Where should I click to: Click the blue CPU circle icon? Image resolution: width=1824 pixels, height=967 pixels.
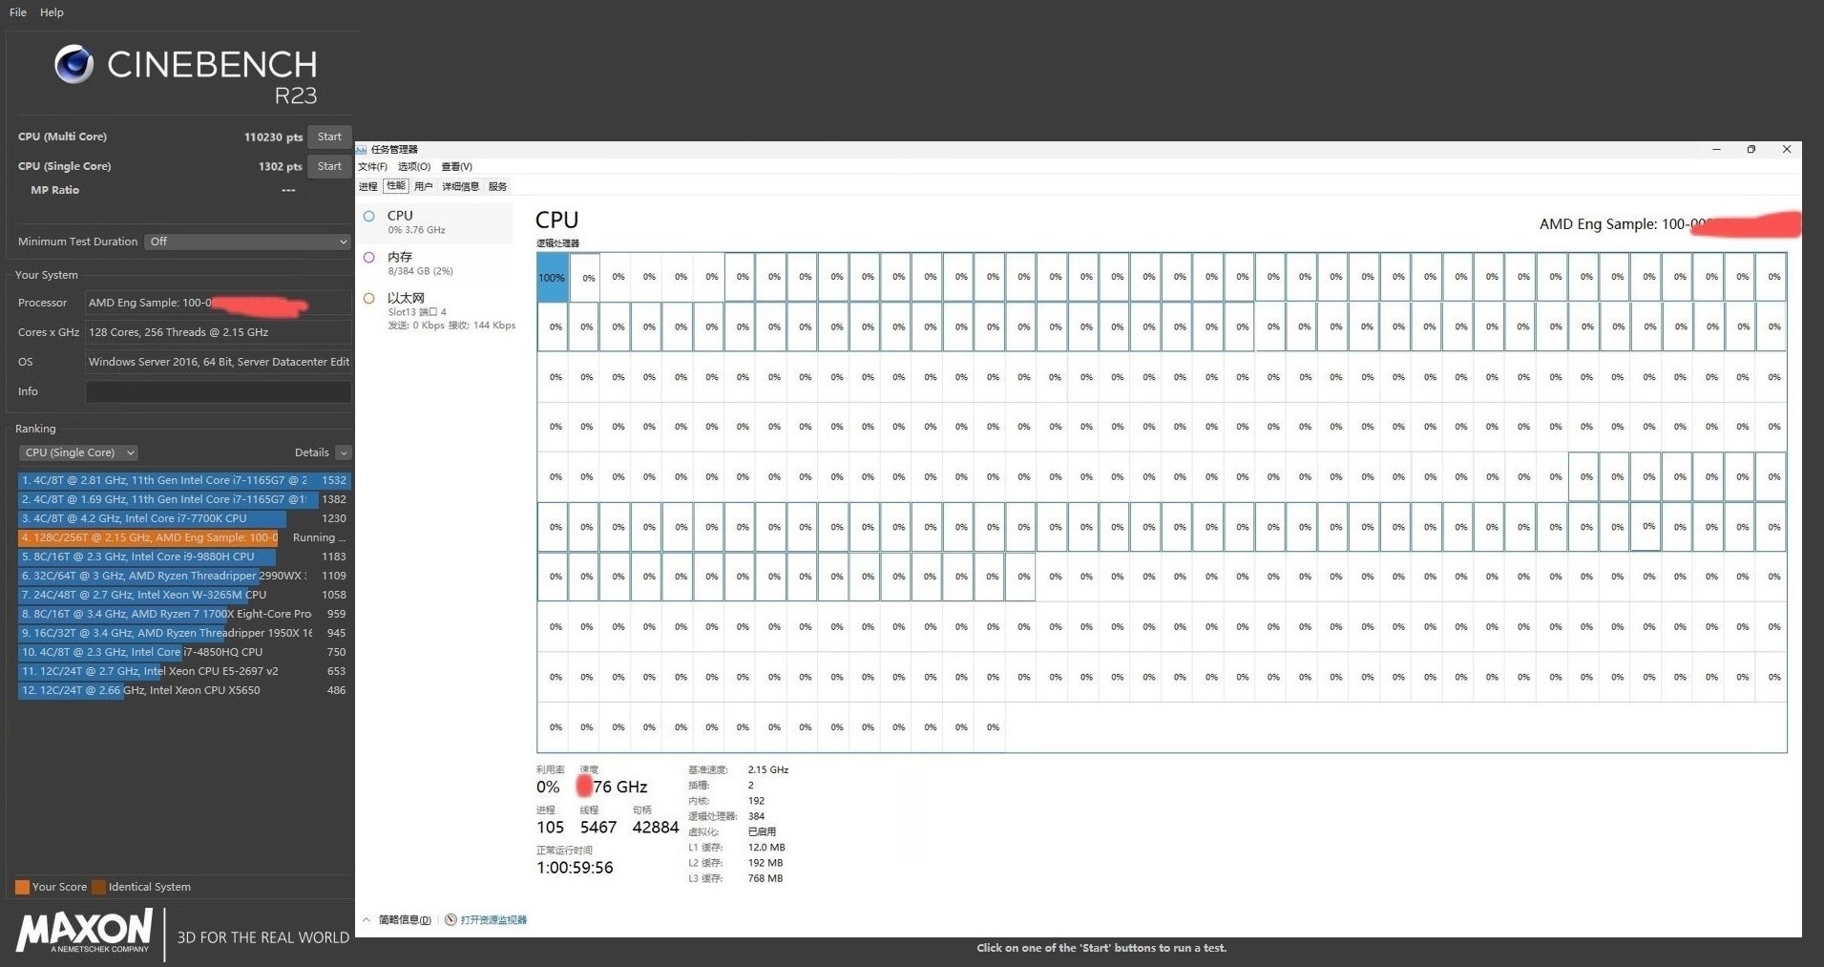coord(369,216)
